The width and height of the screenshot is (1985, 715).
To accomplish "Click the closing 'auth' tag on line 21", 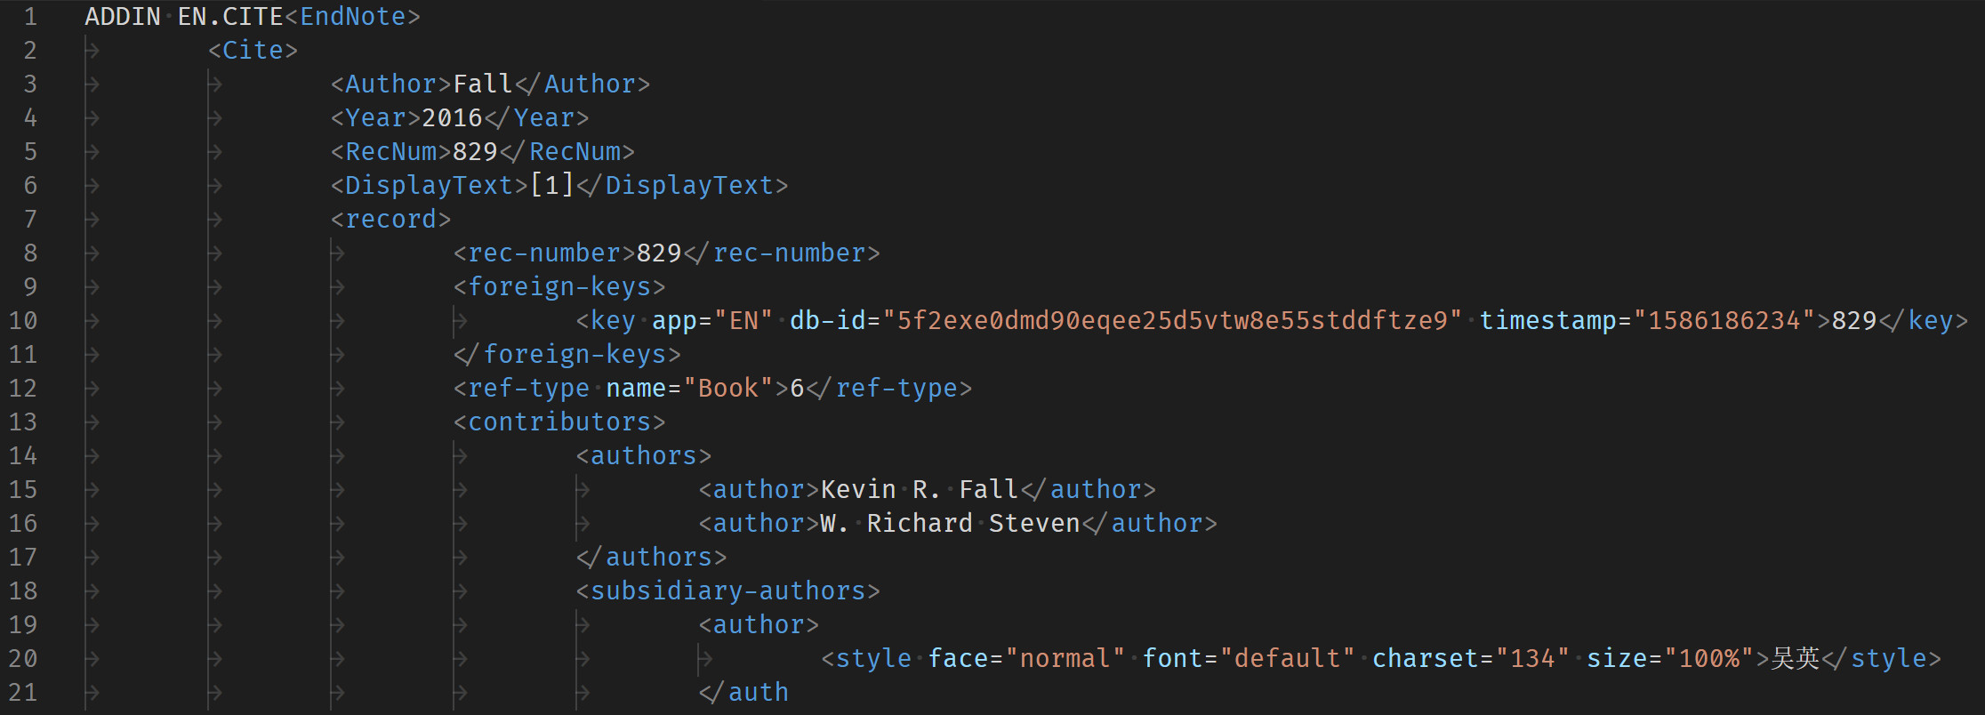I will [743, 692].
